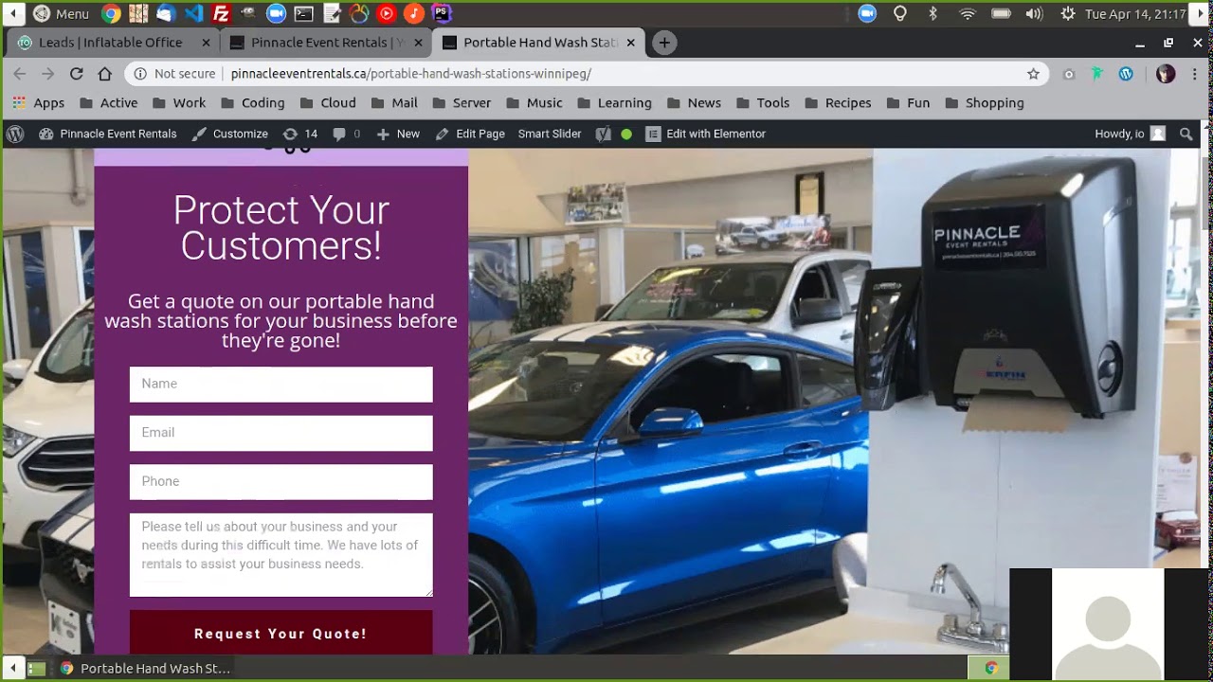Open the Mail bookmarks folder
1213x682 pixels.
393,102
